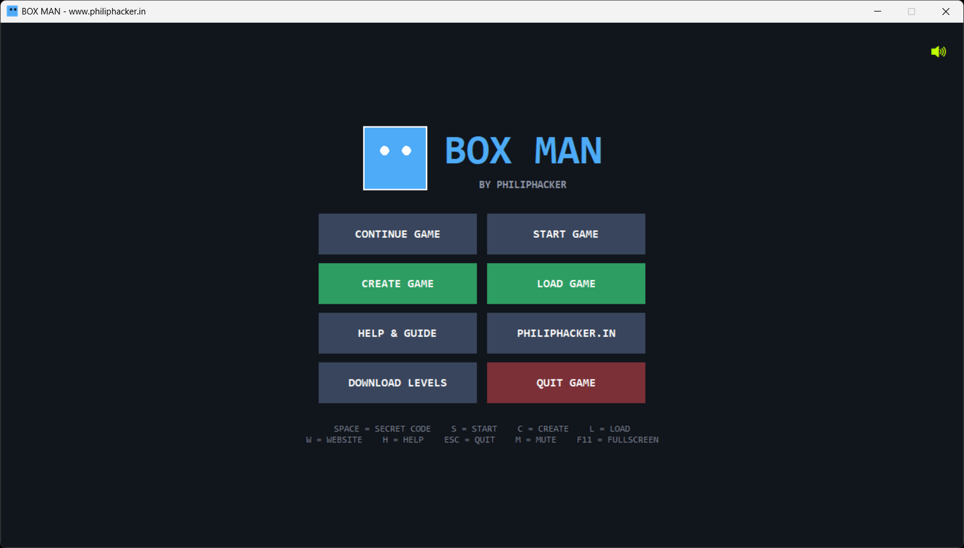Click the BOX MAN title text

click(523, 151)
